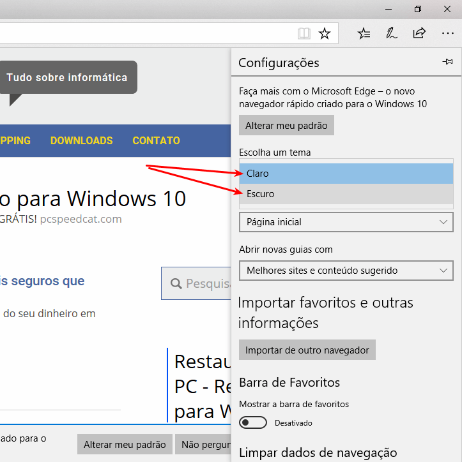Image resolution: width=462 pixels, height=462 pixels.
Task: Go to CONTATO in site navigation
Action: click(156, 140)
